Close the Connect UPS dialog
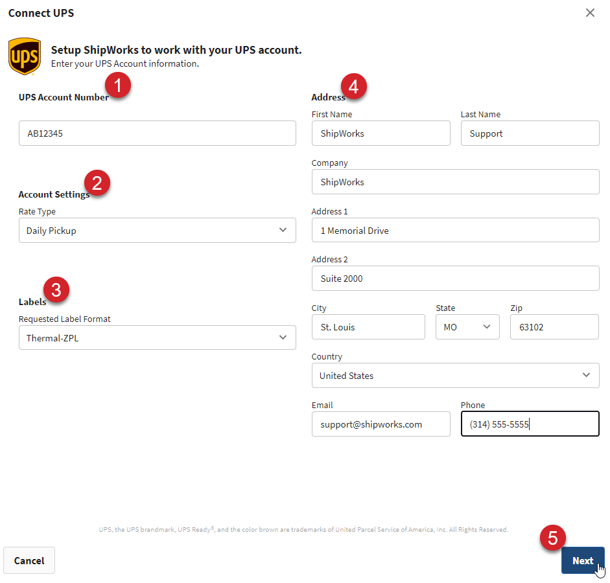This screenshot has width=610, height=583. pyautogui.click(x=590, y=13)
